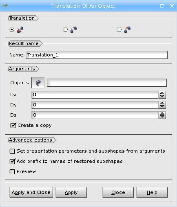Screen dimensions: 177x207
Task: Click the Objects selection arrow button
Action: pos(38,83)
